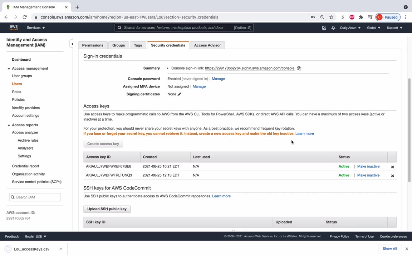Open User groups in sidebar
This screenshot has height=257, width=412.
(22, 76)
